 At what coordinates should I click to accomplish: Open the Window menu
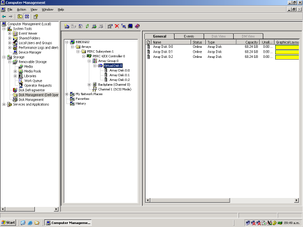47,9
